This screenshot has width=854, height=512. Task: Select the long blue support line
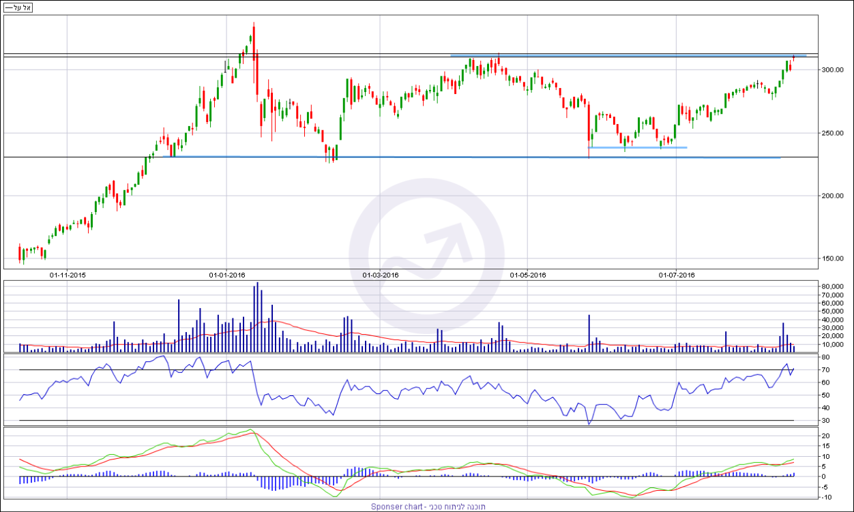pos(477,157)
